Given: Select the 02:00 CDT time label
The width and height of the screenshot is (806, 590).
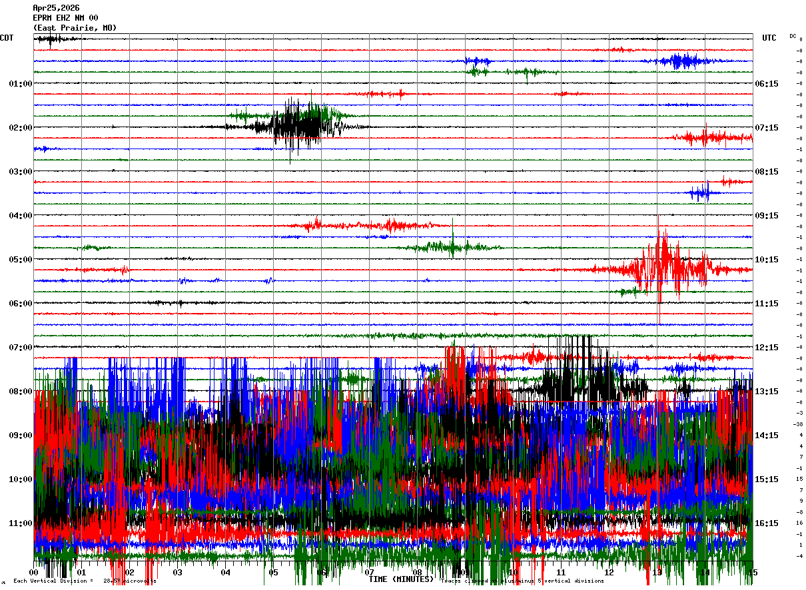Looking at the screenshot, I should point(21,128).
